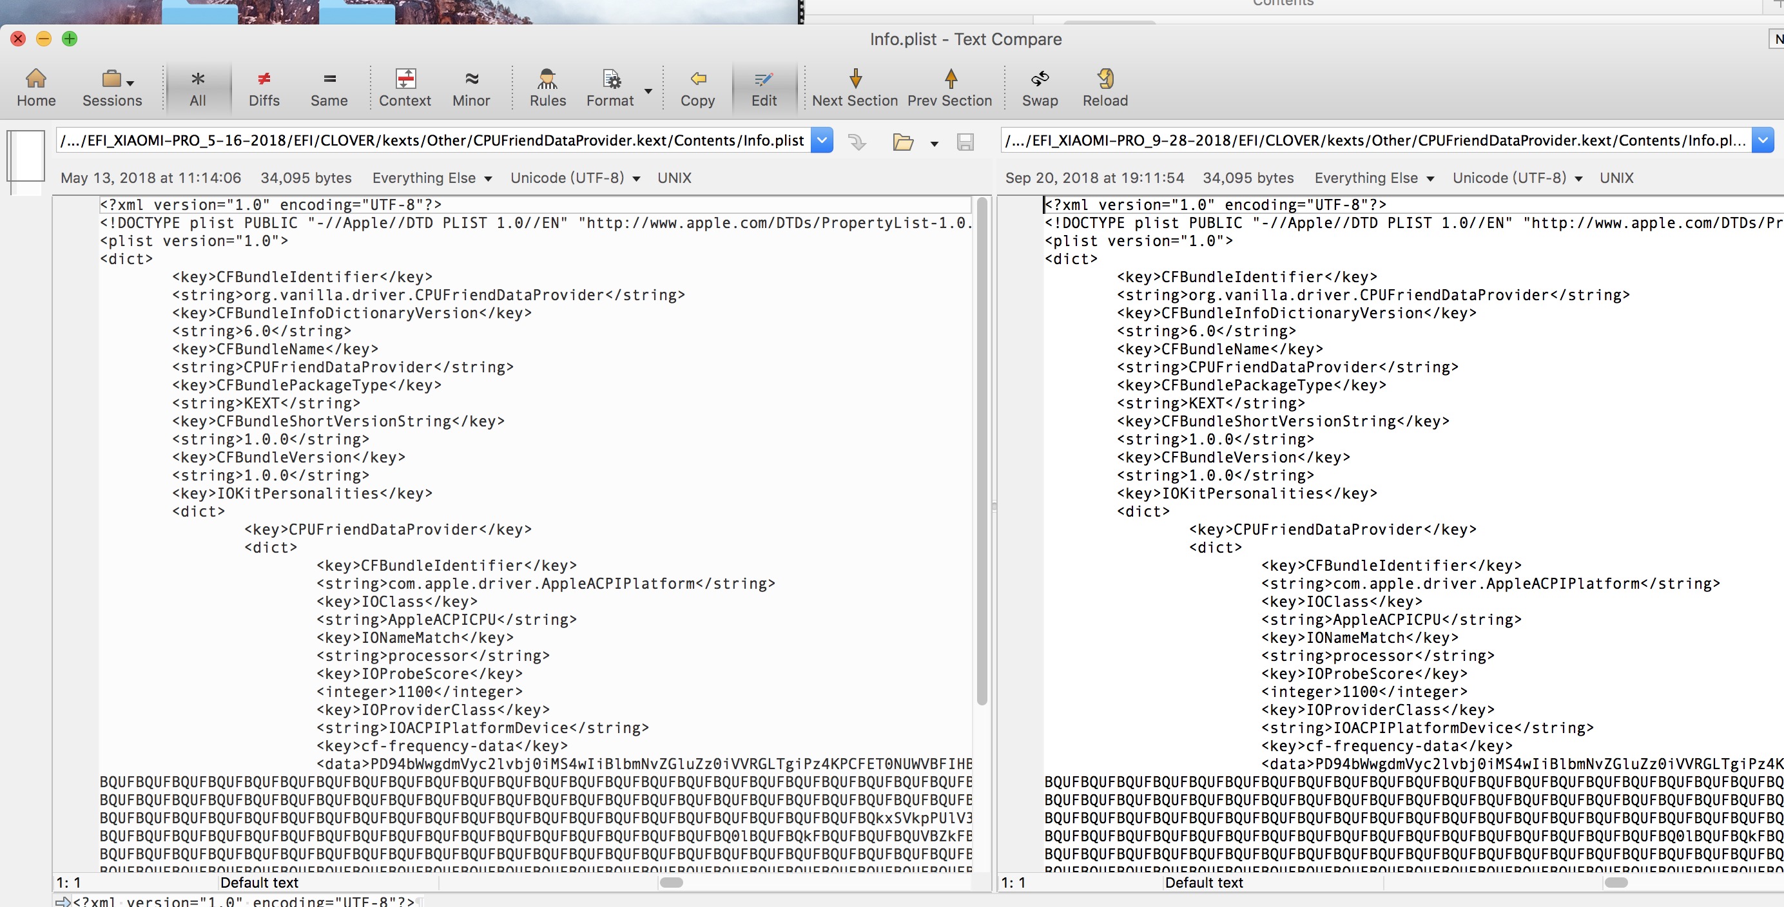Toggle the All display filter
This screenshot has width=1784, height=907.
[x=198, y=88]
